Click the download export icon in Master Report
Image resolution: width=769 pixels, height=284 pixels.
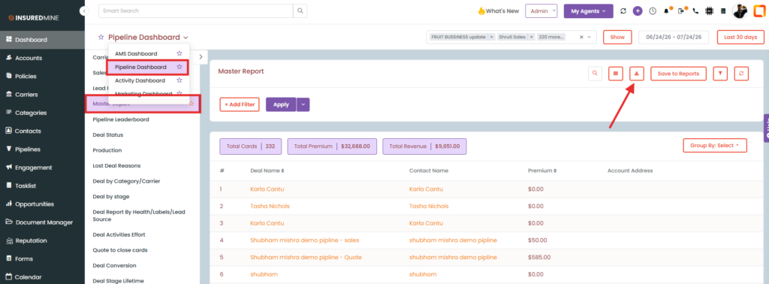pos(637,74)
